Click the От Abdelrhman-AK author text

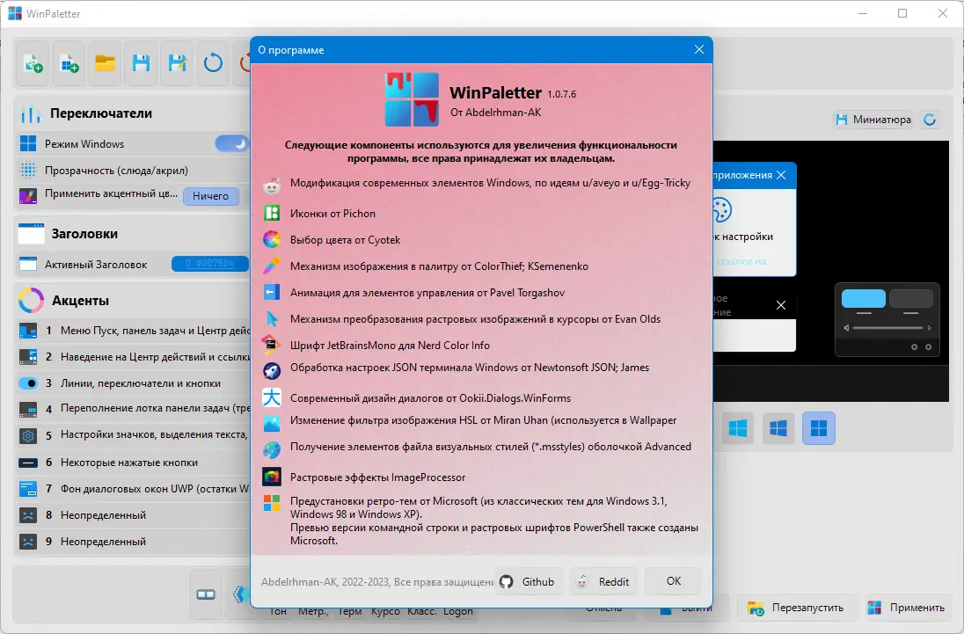click(495, 113)
